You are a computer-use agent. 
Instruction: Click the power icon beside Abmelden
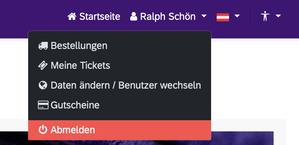pos(43,130)
